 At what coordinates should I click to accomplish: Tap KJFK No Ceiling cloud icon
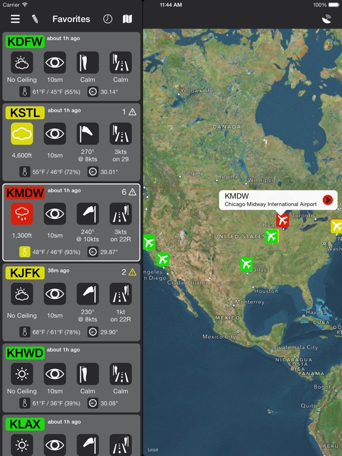(x=22, y=294)
